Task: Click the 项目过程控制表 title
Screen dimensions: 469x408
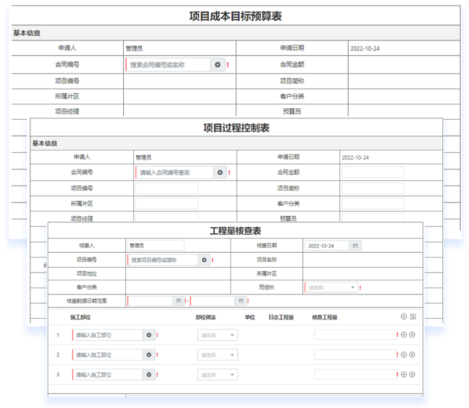Action: [236, 128]
